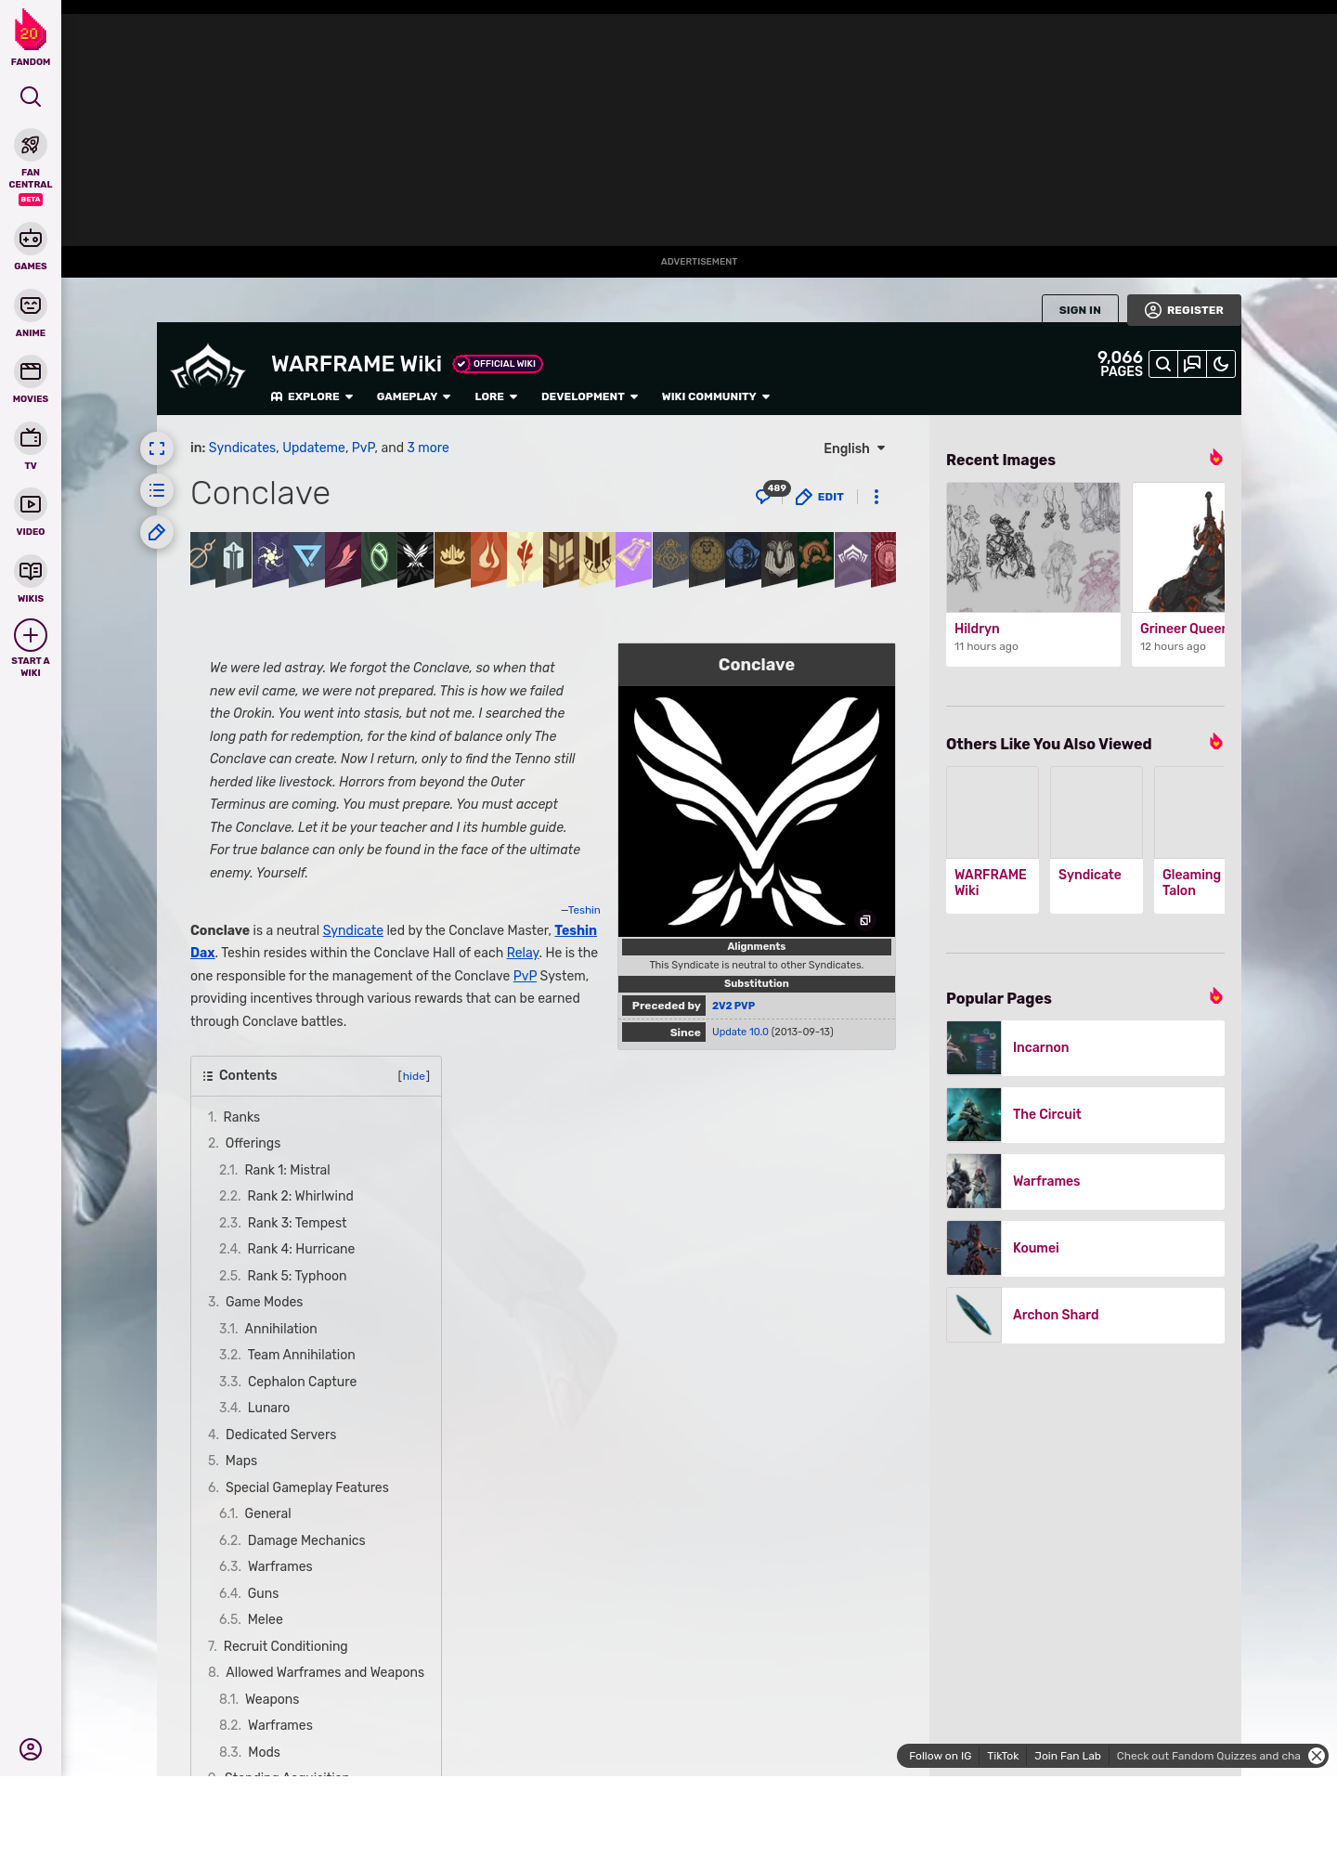Viewport: 1337px width, 1857px height.
Task: Select the gold crown brown syndicate banner
Action: [452, 559]
